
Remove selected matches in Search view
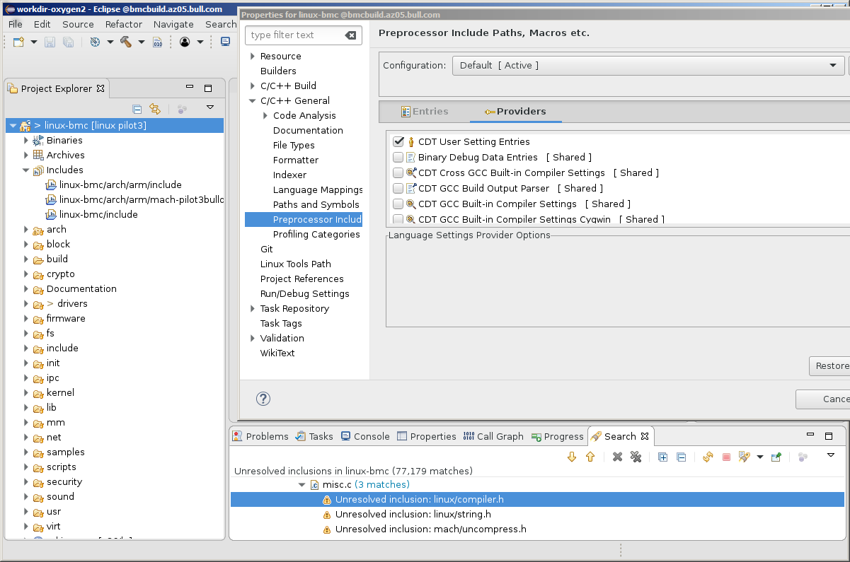[x=617, y=457]
